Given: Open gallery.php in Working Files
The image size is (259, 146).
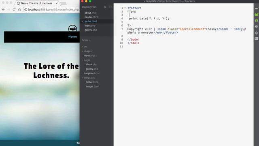Looking at the screenshot, I should point(91,30).
